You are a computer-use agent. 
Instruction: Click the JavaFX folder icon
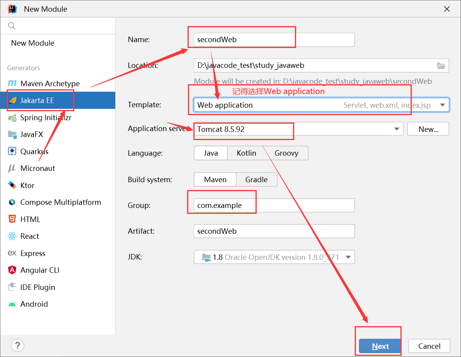12,135
